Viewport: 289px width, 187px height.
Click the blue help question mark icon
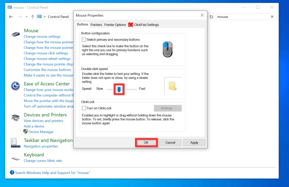12,173
